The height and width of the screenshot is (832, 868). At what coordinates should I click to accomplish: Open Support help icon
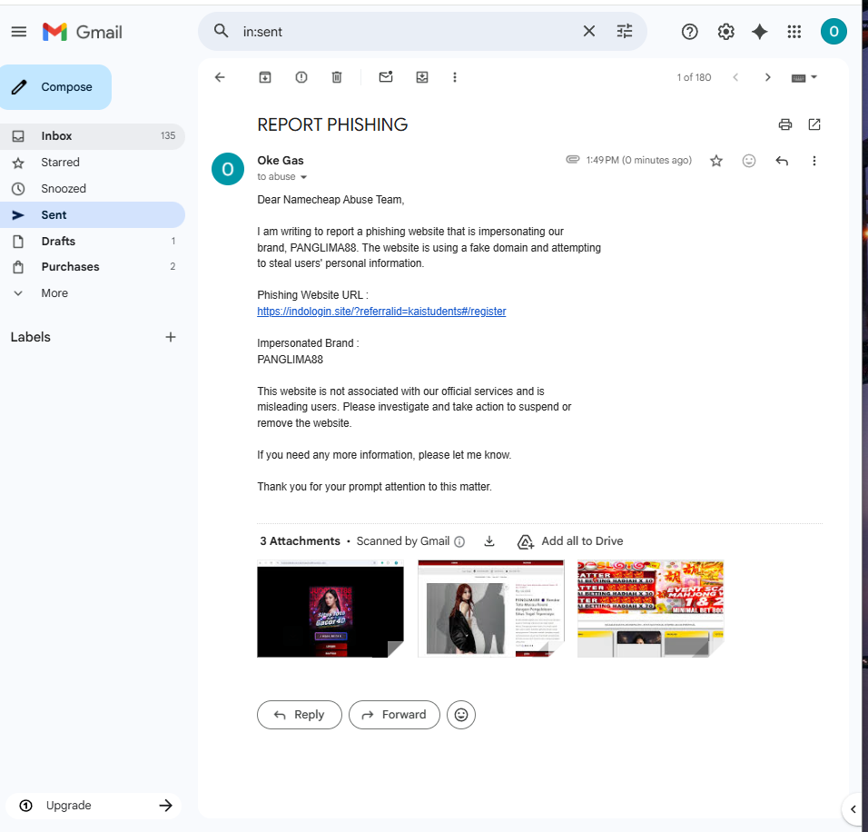tap(690, 32)
